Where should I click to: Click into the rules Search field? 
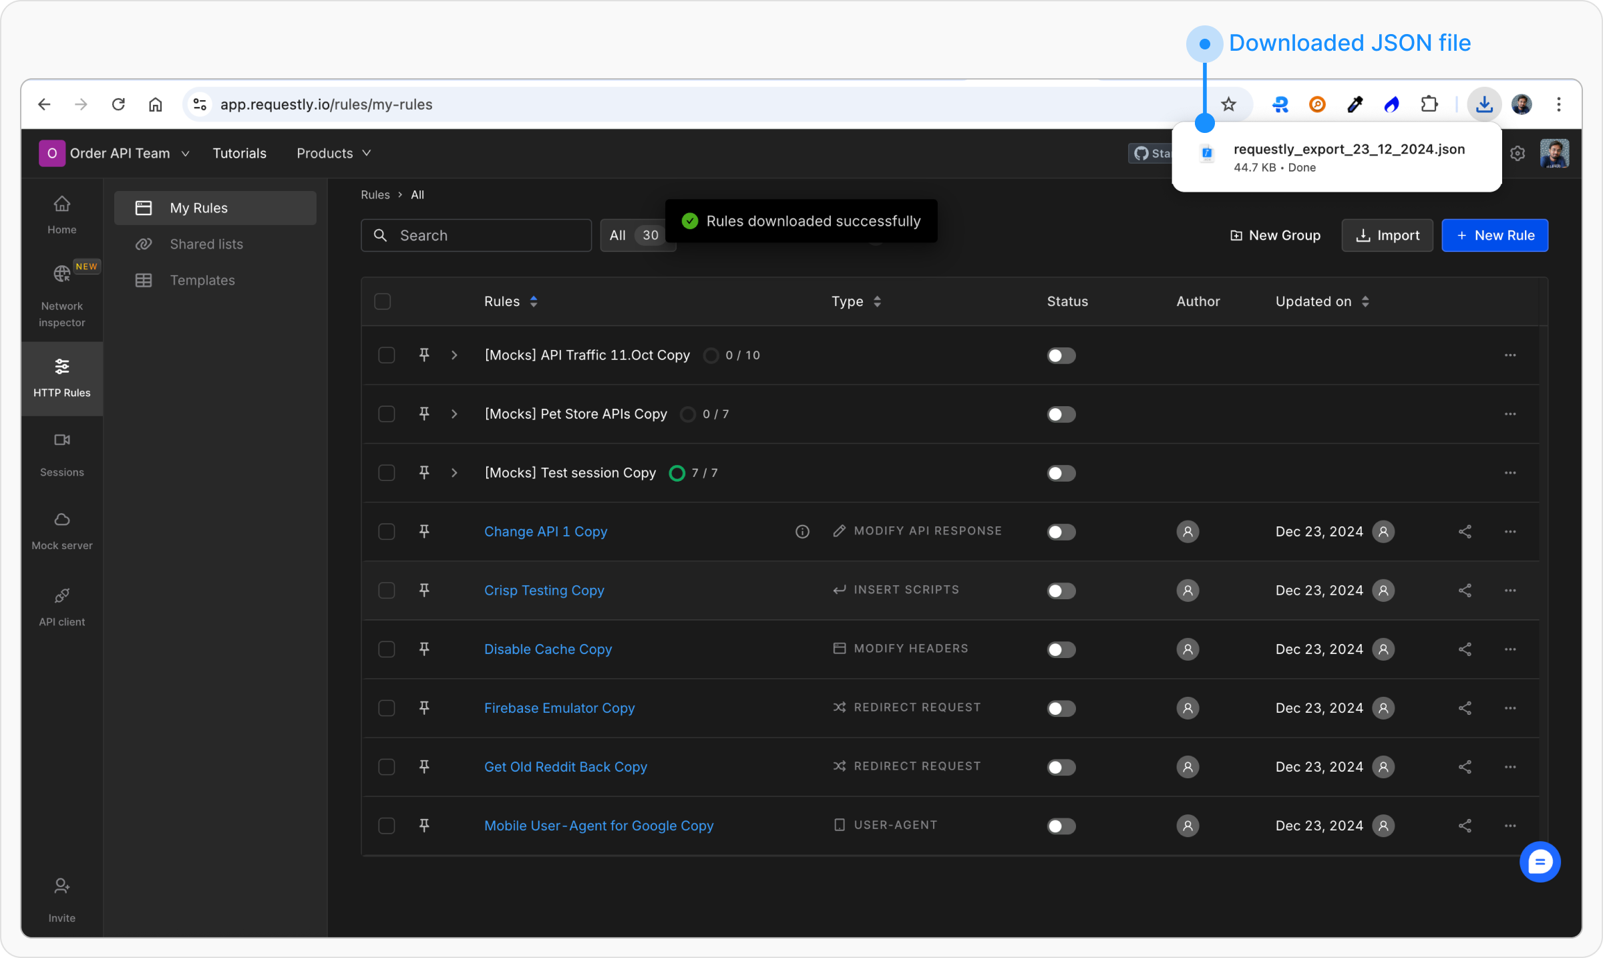(x=476, y=235)
